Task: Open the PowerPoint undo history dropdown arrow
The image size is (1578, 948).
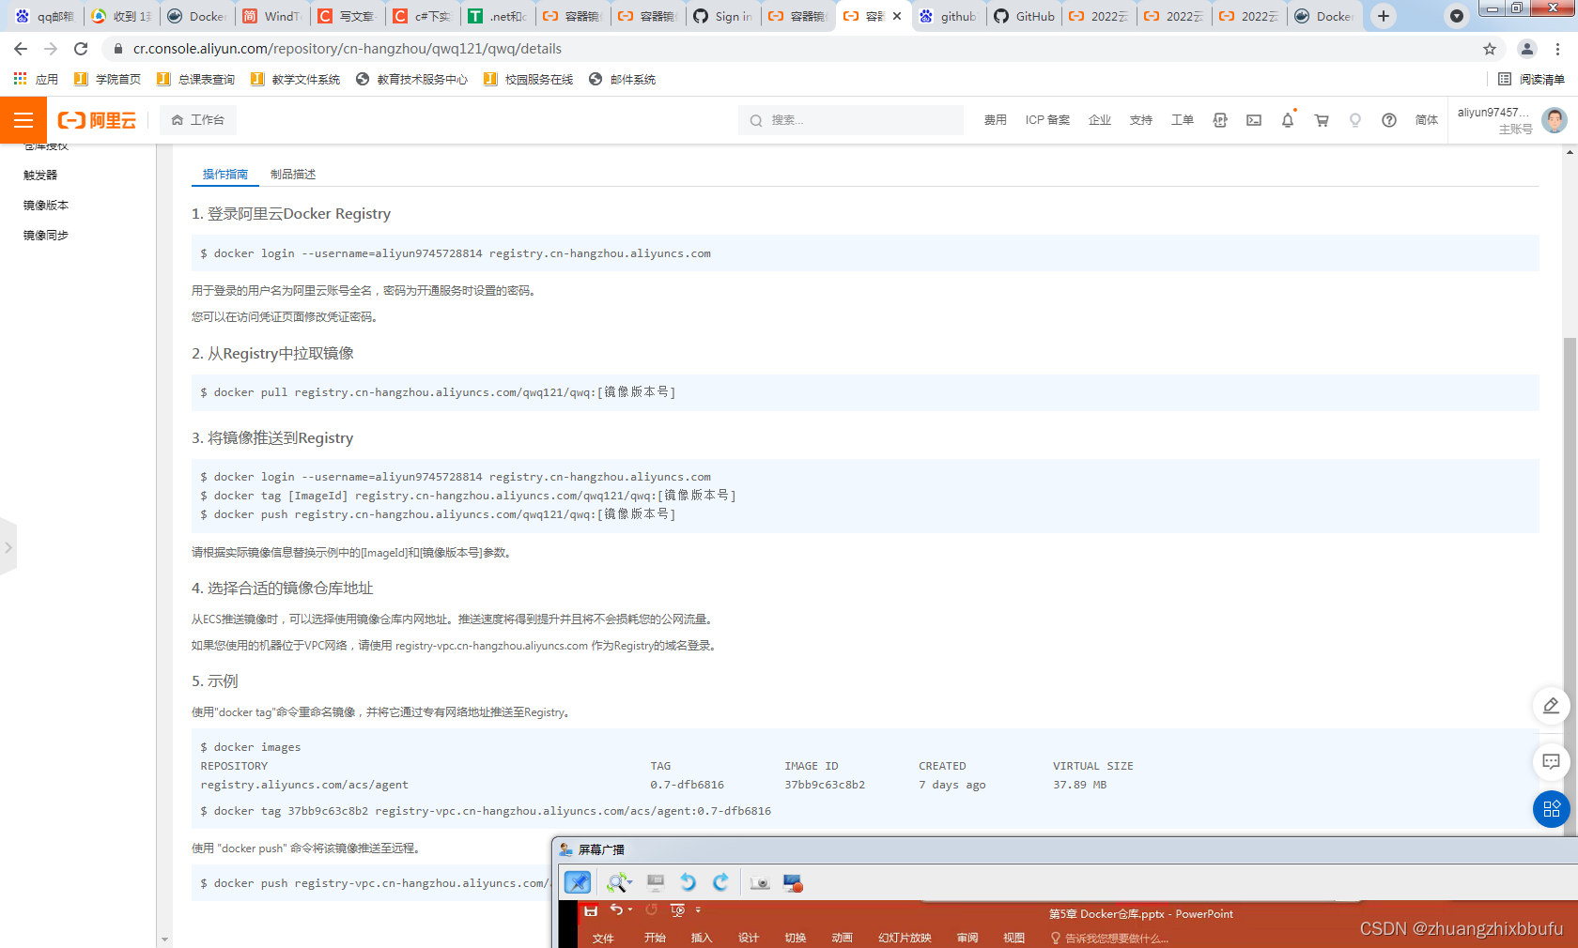Action: click(x=629, y=910)
